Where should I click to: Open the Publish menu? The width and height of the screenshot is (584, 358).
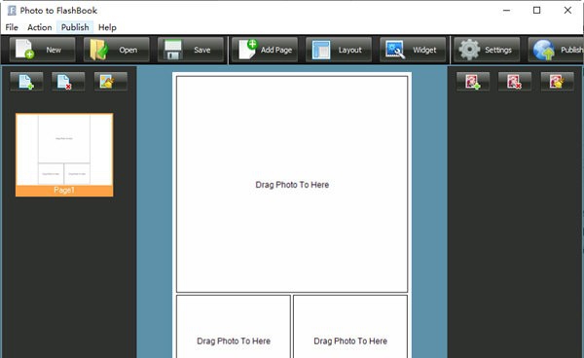point(75,27)
